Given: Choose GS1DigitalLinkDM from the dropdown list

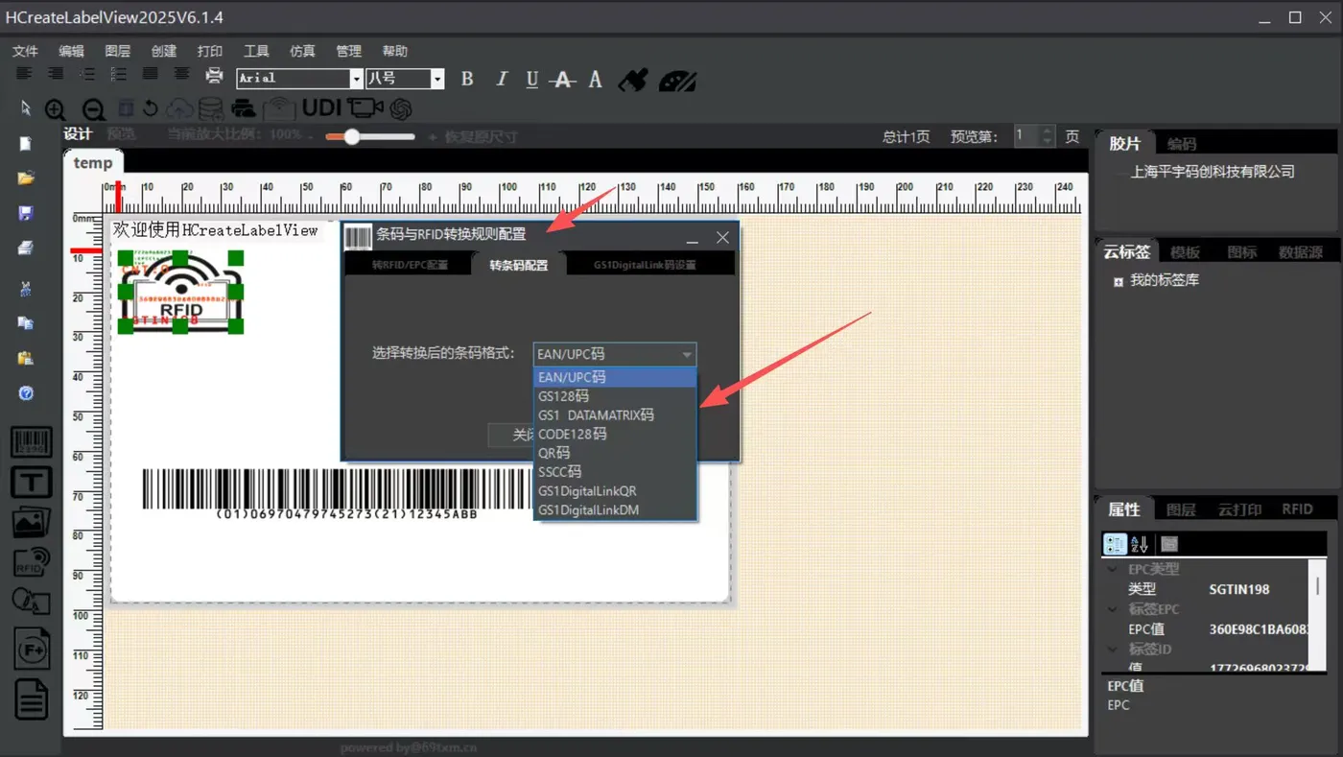Looking at the screenshot, I should point(615,510).
